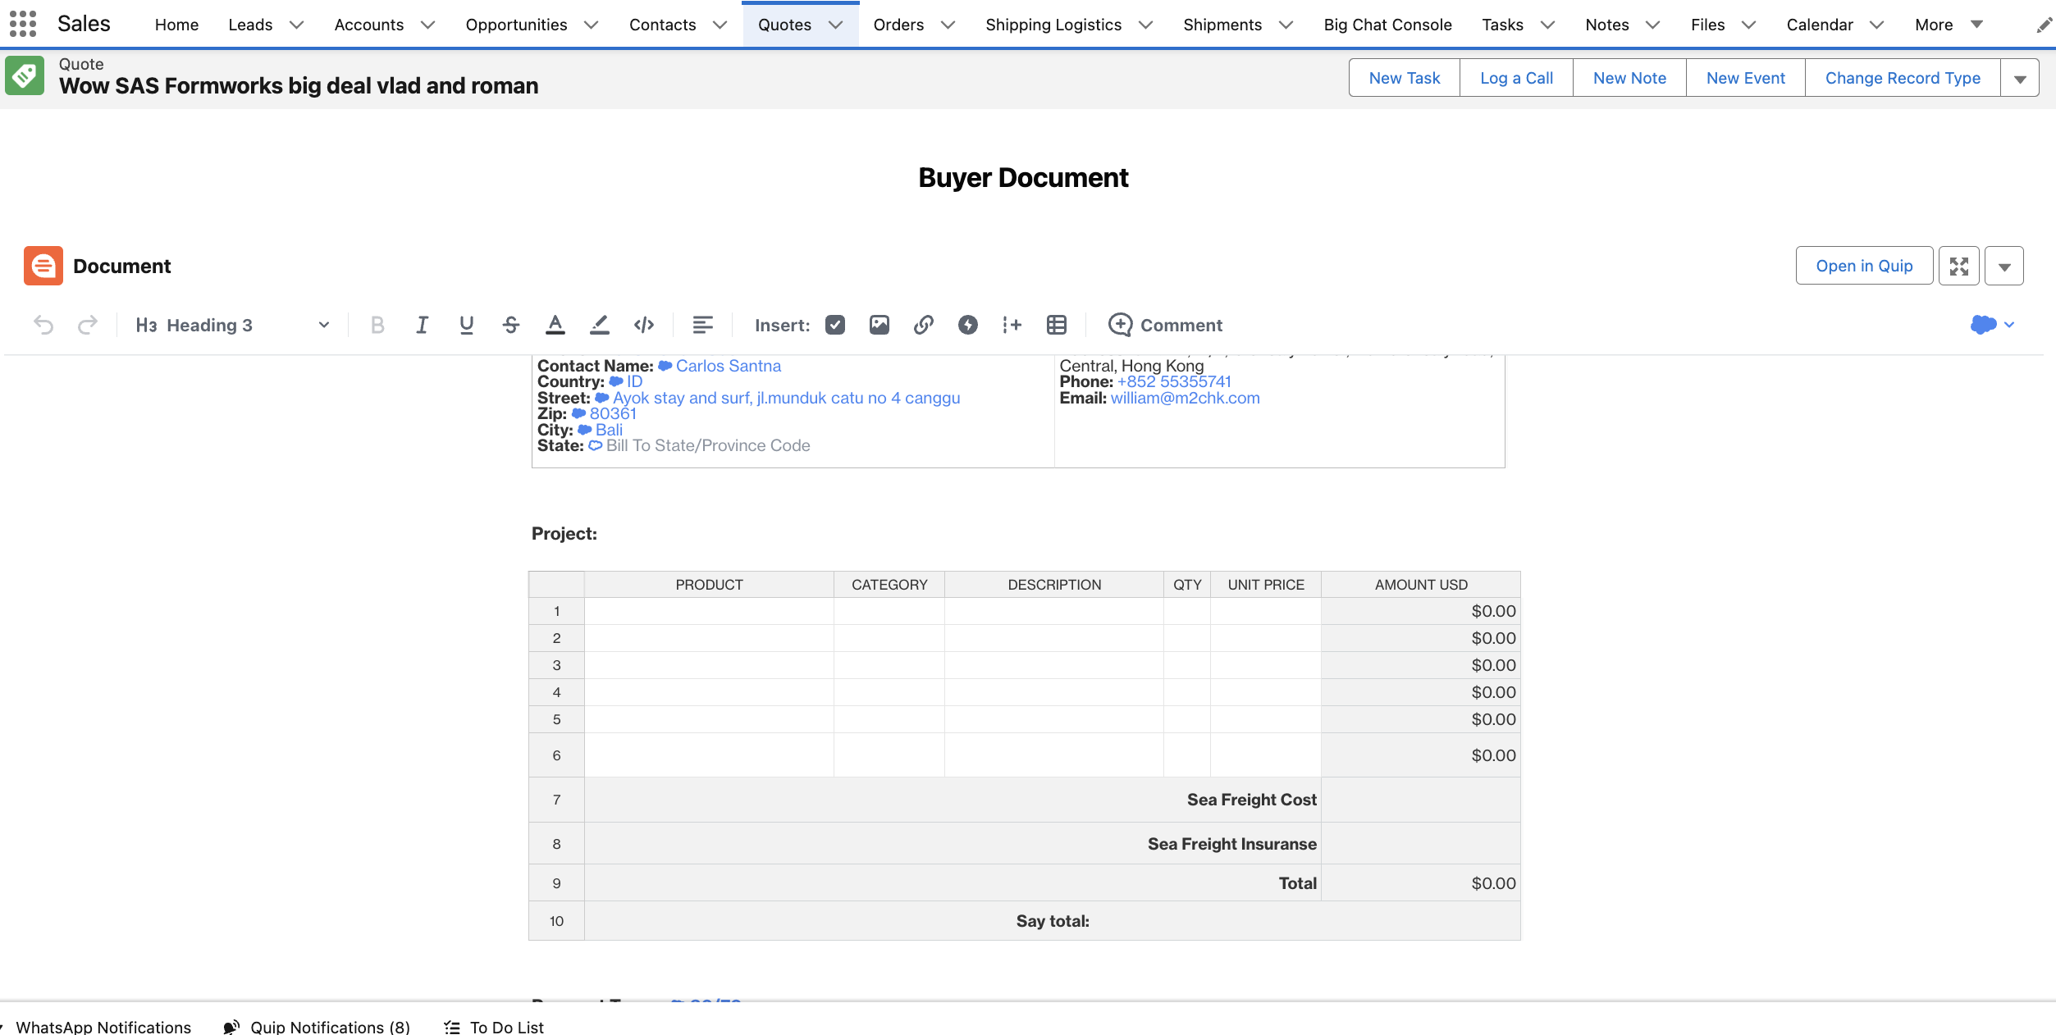Select the Strikethrough formatting icon

pos(510,325)
